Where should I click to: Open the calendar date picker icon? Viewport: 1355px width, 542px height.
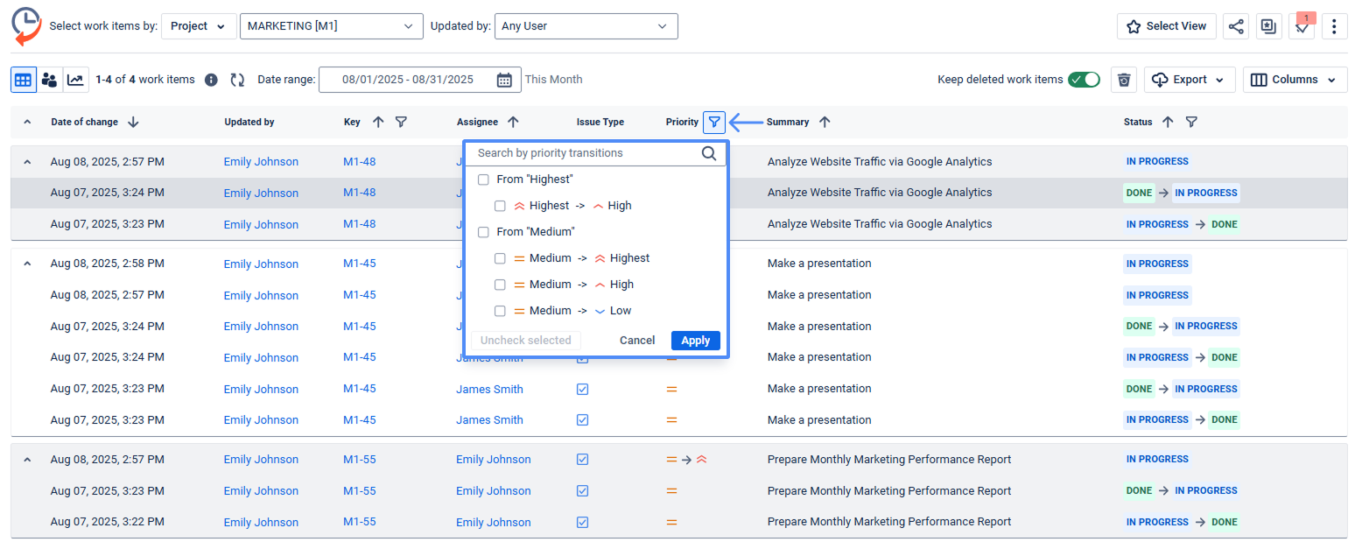point(504,80)
